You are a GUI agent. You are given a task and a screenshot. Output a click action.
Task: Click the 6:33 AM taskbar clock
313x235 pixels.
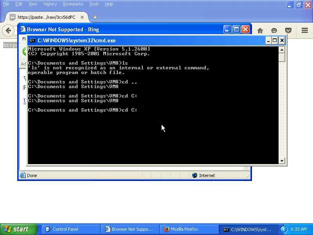point(299,229)
